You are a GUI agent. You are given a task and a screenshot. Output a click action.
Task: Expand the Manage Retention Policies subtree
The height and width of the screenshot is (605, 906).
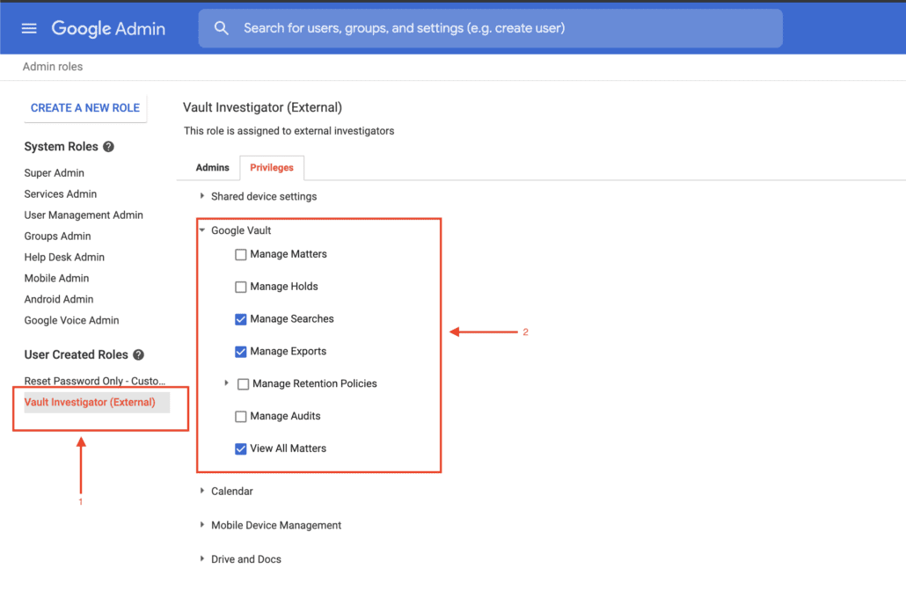pos(227,383)
